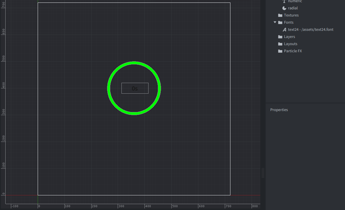Screen dimensions: 345x210
Task: Select Layers in the outline
Action: coord(289,37)
